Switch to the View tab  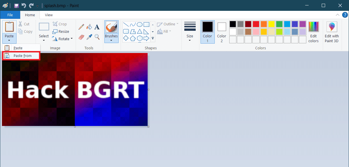click(48, 15)
